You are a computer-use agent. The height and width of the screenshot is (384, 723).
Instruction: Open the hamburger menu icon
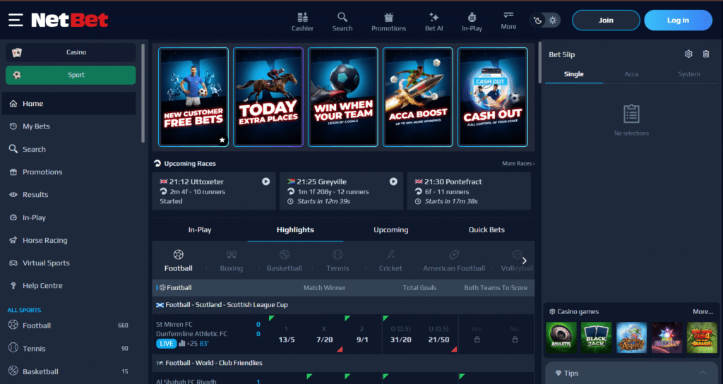coord(16,20)
